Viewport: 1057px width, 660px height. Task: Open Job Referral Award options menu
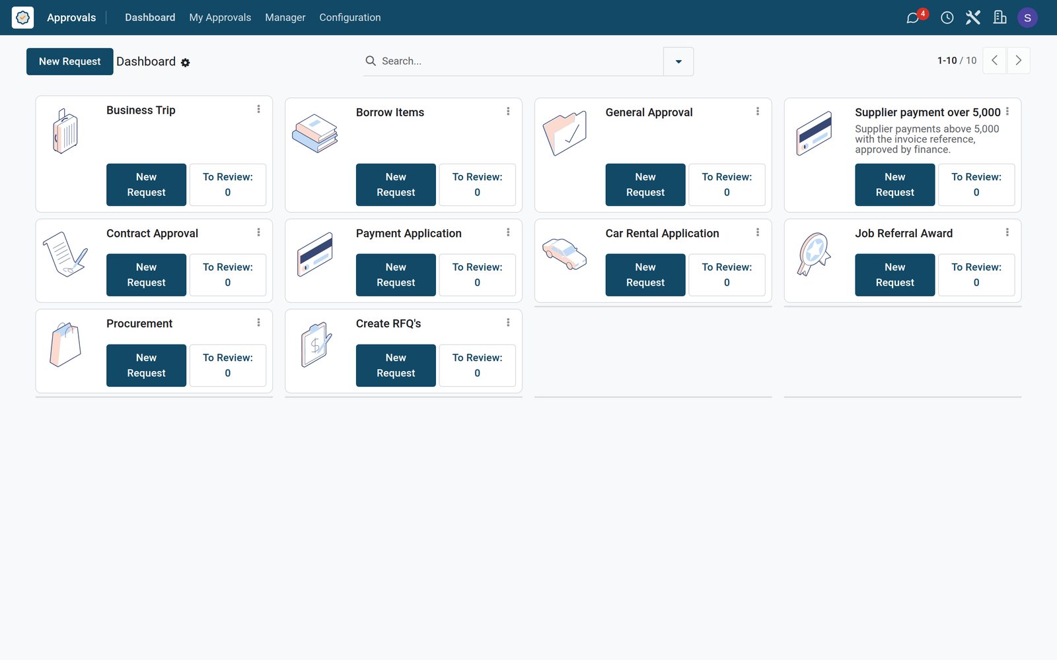pyautogui.click(x=1007, y=232)
